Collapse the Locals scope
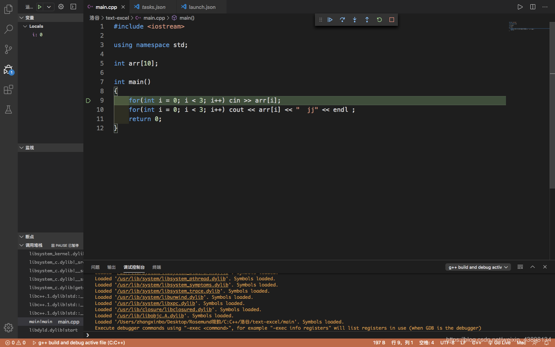The image size is (555, 347). pyautogui.click(x=51, y=26)
